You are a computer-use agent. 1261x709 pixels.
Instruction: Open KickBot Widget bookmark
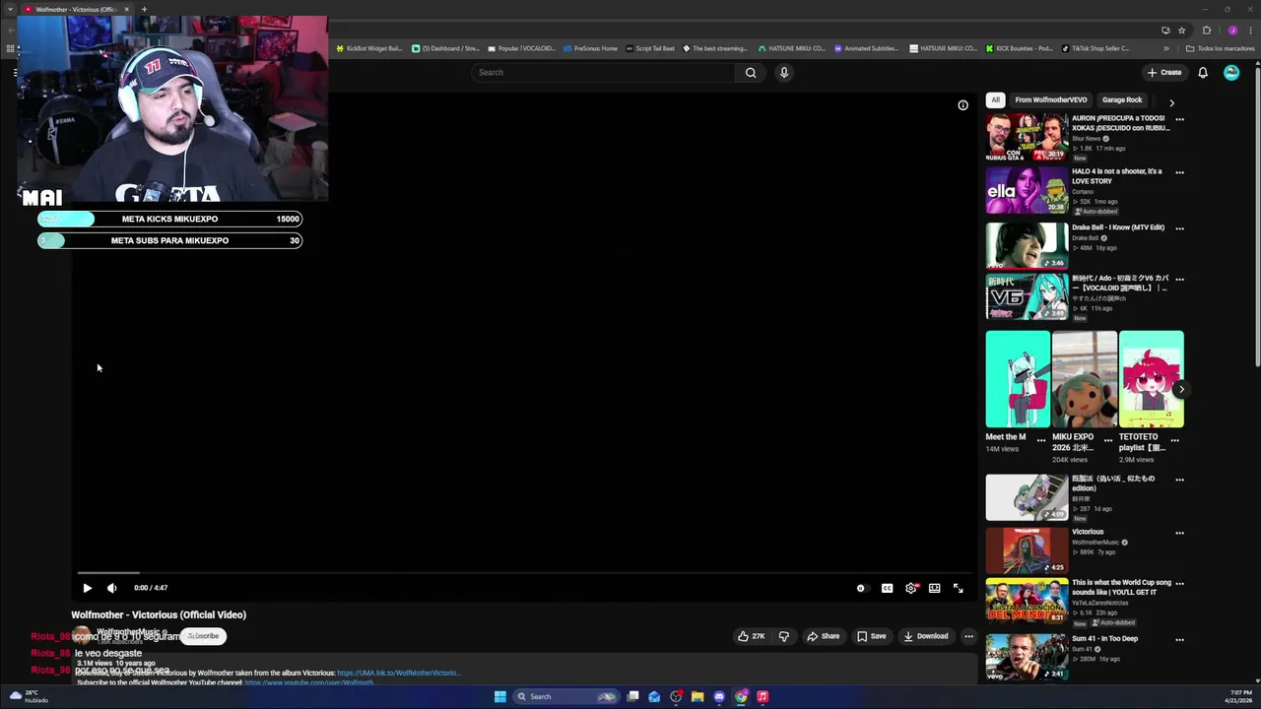tap(369, 48)
